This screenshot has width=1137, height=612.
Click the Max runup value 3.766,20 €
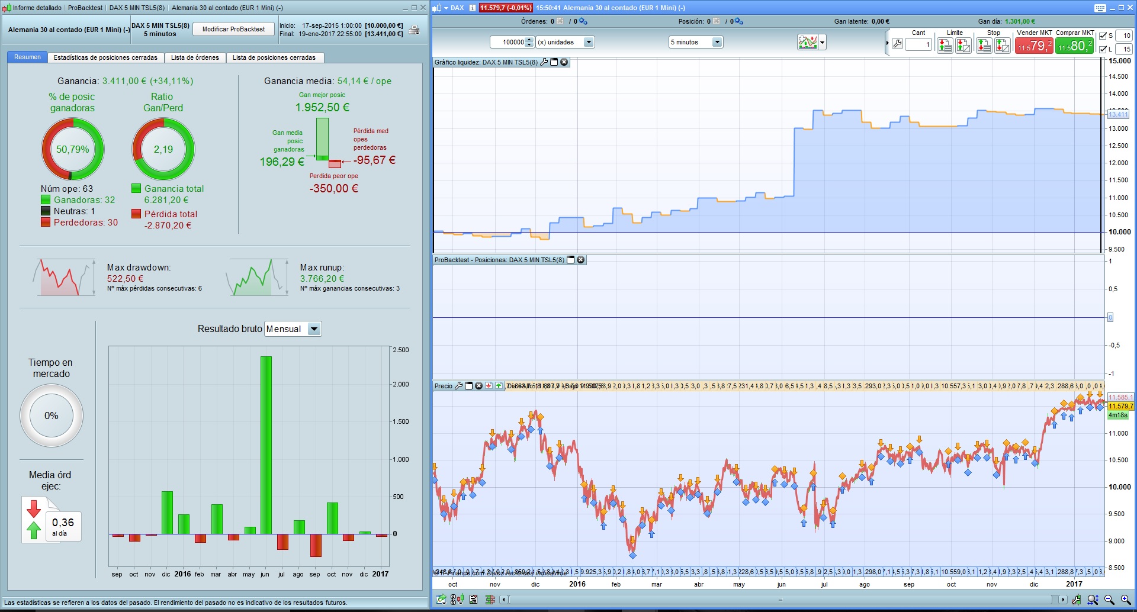coord(322,279)
